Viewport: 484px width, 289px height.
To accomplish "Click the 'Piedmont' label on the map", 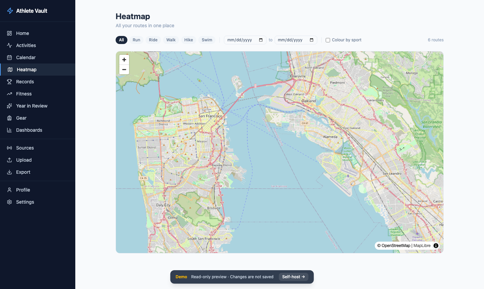I will pos(337,83).
